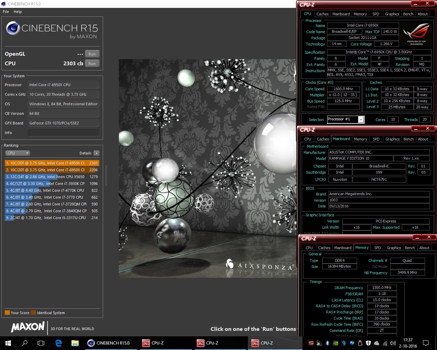Select the Core i7-3840QM ranking entry

pyautogui.click(x=52, y=211)
